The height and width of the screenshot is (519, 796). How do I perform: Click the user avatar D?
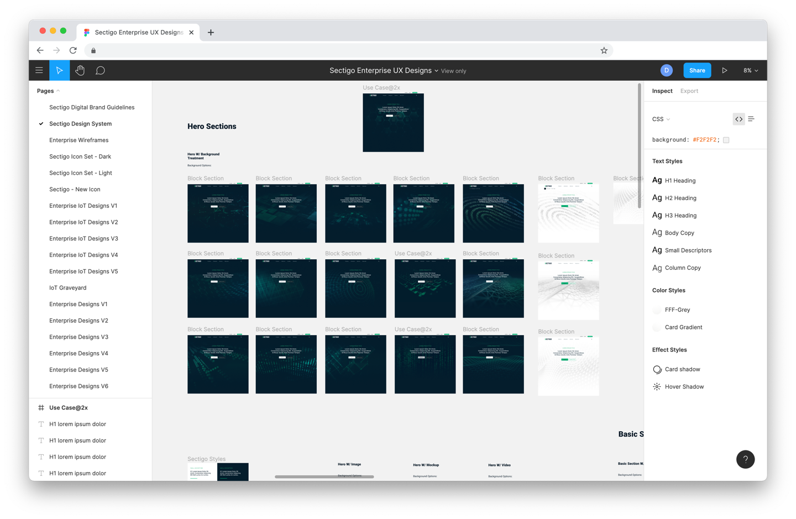666,70
